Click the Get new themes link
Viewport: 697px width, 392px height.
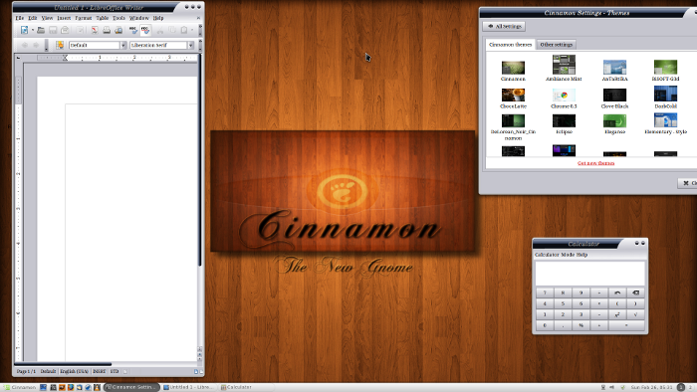click(595, 163)
